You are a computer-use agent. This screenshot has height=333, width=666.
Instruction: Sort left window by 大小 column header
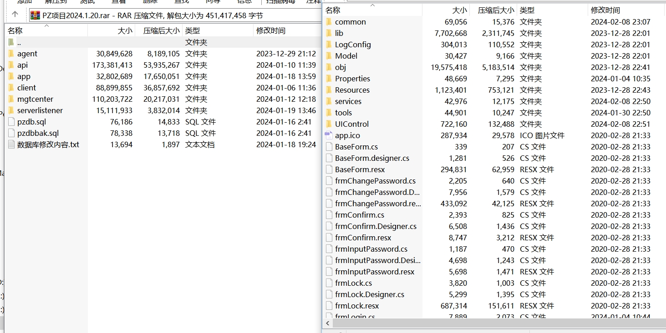[112, 30]
